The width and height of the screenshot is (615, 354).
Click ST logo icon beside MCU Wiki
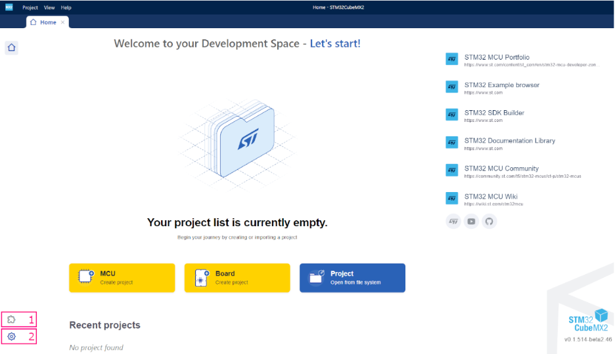click(x=452, y=199)
